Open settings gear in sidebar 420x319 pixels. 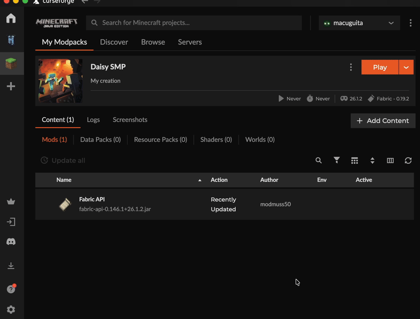pyautogui.click(x=11, y=310)
